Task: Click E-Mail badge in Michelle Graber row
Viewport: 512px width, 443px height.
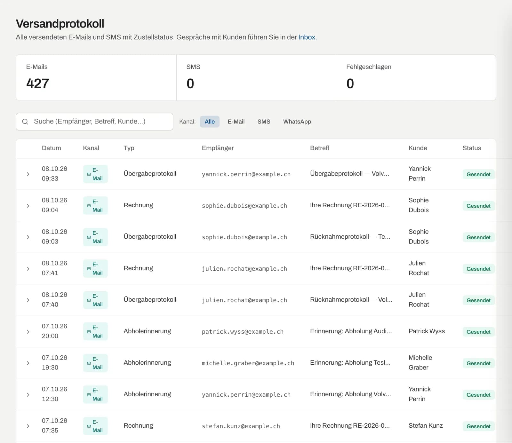Action: coord(95,363)
